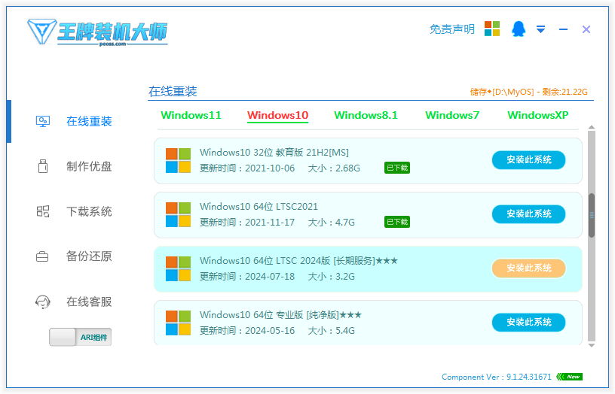
Task: Select the 在线重装 monitor icon in sidebar
Action: 43,121
